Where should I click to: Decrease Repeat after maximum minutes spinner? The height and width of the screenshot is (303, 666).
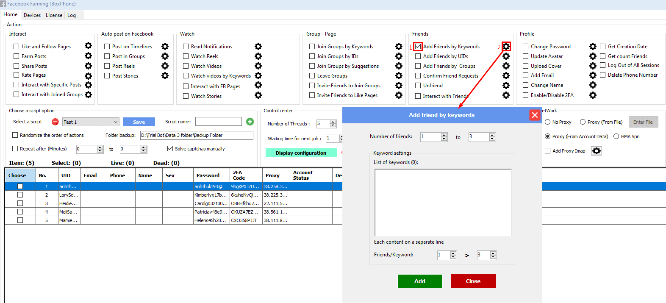[x=144, y=151]
